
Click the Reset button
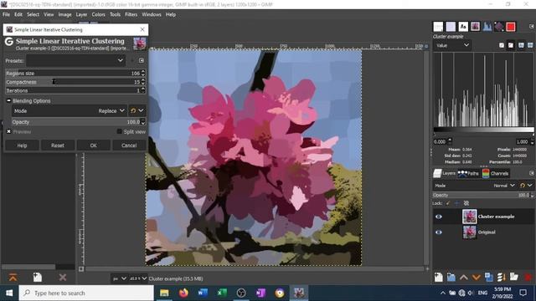point(58,145)
